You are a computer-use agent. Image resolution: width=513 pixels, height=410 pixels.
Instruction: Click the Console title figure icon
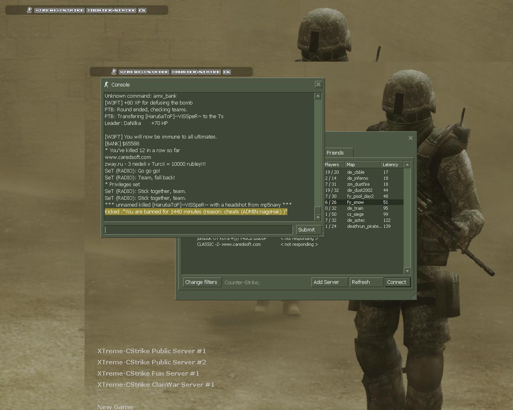pyautogui.click(x=106, y=84)
